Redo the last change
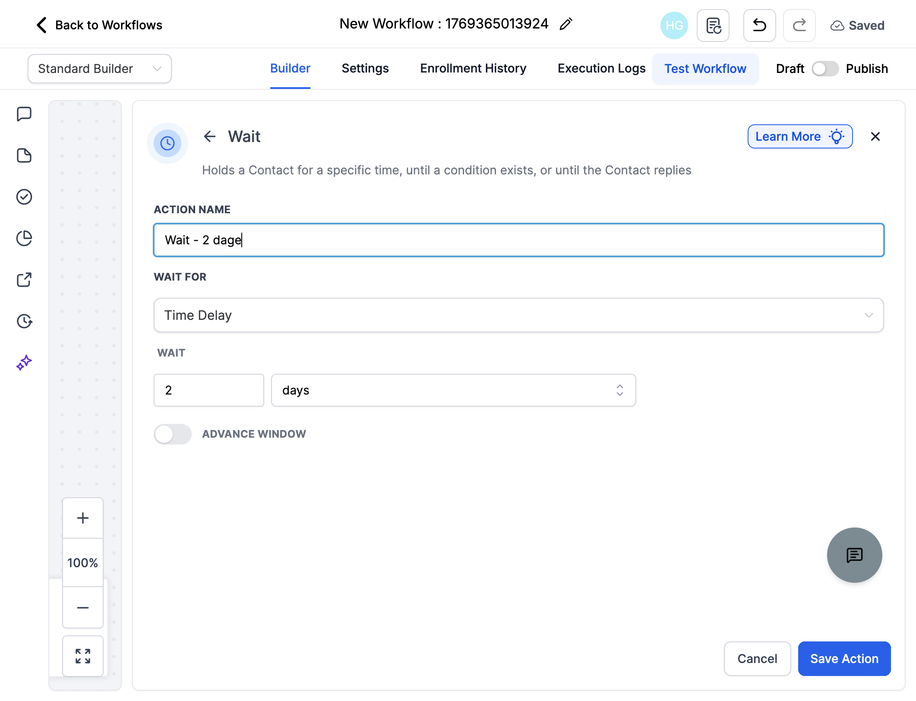Viewport: 916px width, 701px height. (799, 25)
